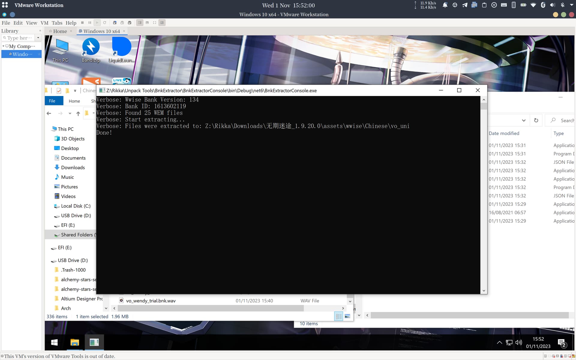Open Telegram from the system tray

point(464,5)
